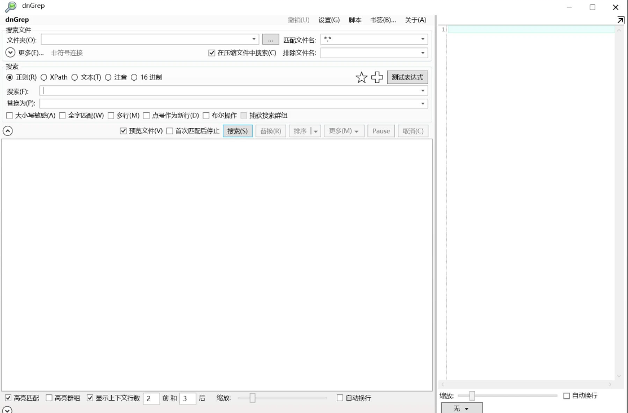Open the folder browse dialog via the ... icon
Image resolution: width=628 pixels, height=413 pixels.
(270, 39)
